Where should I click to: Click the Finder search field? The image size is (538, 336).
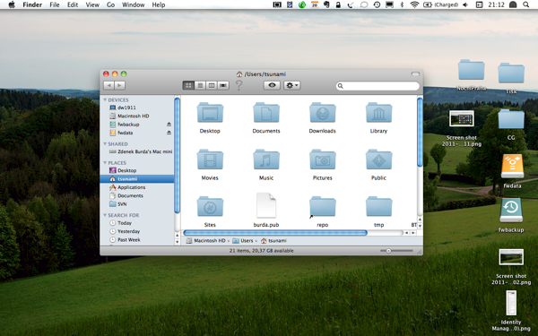pyautogui.click(x=377, y=86)
